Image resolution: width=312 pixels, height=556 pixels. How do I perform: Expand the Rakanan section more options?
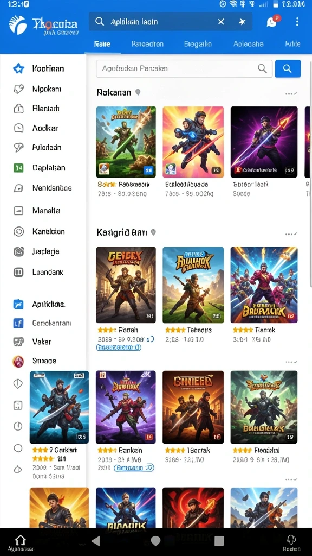tap(291, 93)
